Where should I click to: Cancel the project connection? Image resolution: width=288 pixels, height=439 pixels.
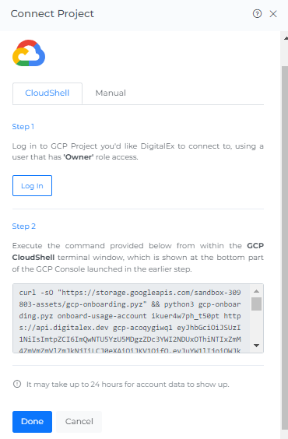[79, 421]
